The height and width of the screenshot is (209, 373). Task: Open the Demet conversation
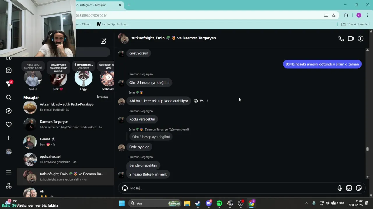[x=66, y=142]
